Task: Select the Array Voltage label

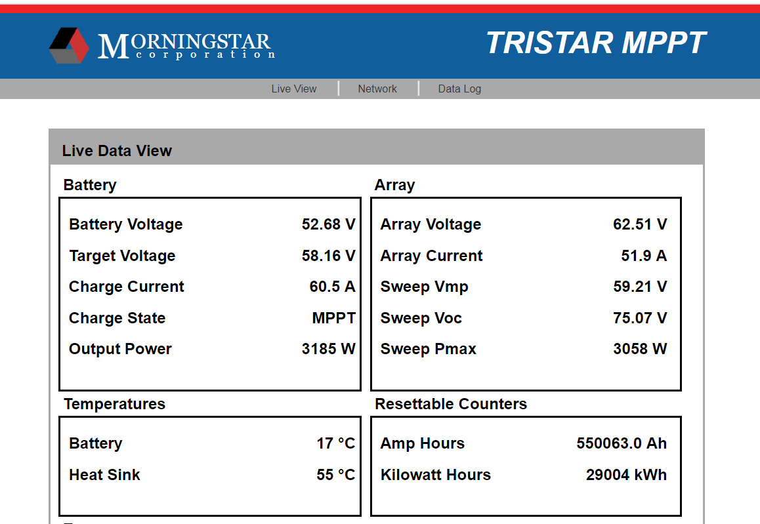Action: pyautogui.click(x=431, y=224)
